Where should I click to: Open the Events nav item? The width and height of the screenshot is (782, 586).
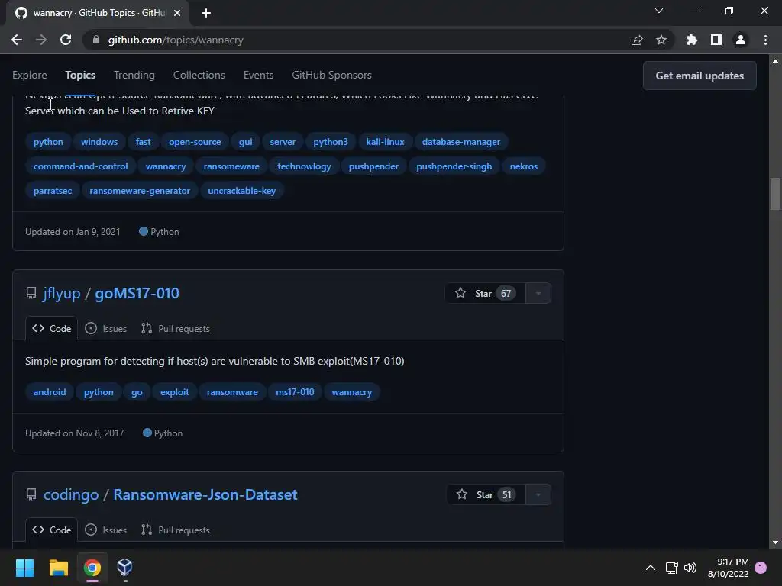[x=258, y=75]
